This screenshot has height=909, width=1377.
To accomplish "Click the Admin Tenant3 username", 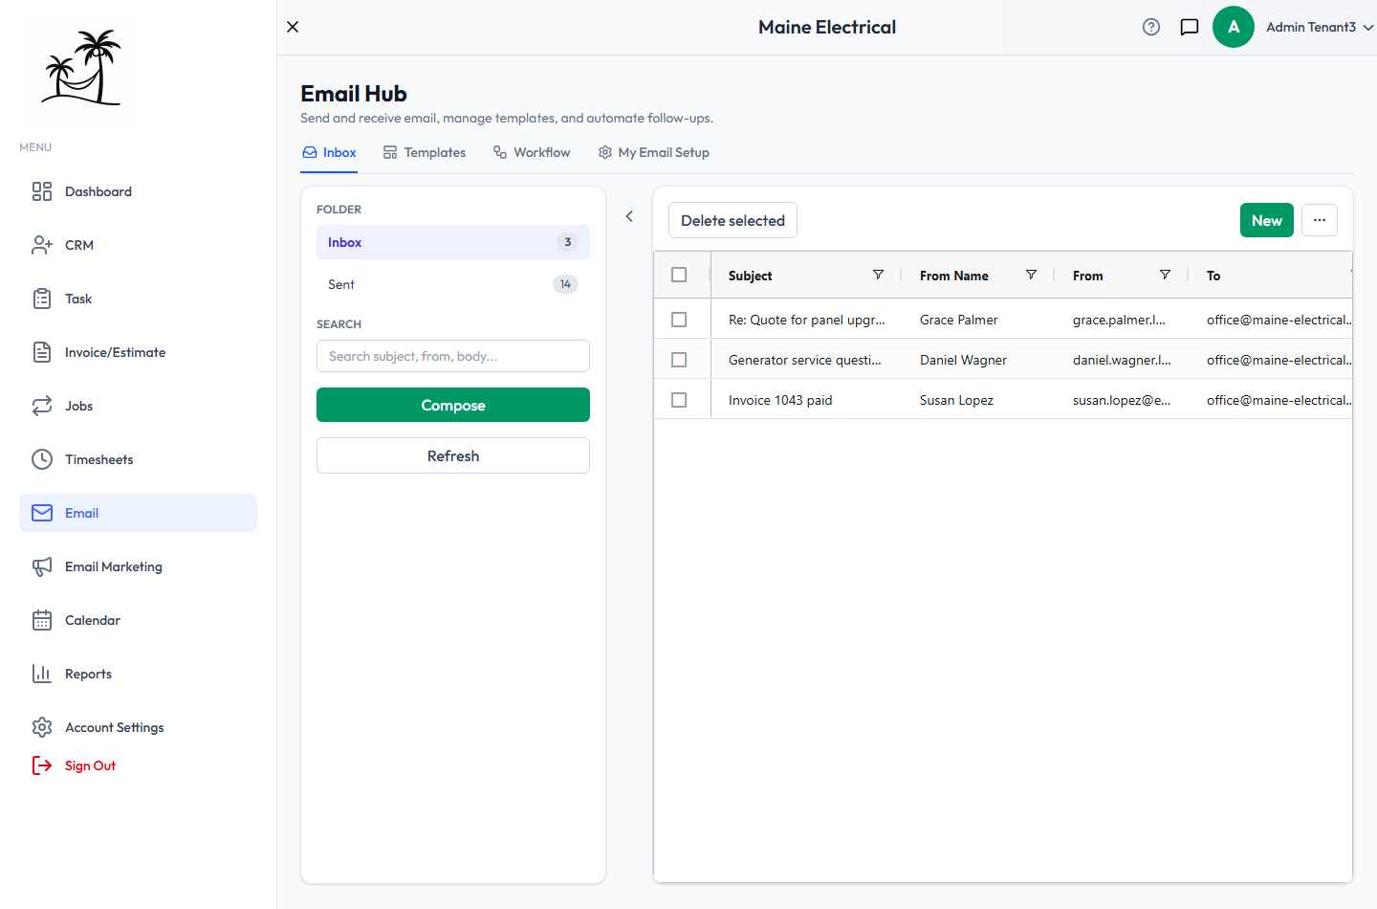I will coord(1311,27).
